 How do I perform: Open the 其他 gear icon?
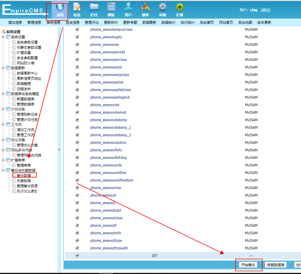coord(163,7)
